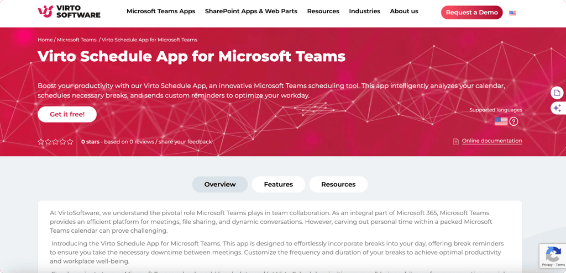566x273 pixels.
Task: Switch to the Resources tab below banner
Action: pyautogui.click(x=338, y=184)
